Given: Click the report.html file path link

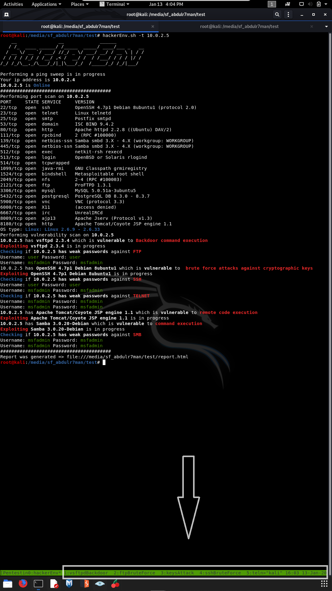Looking at the screenshot, I should 128,357.
